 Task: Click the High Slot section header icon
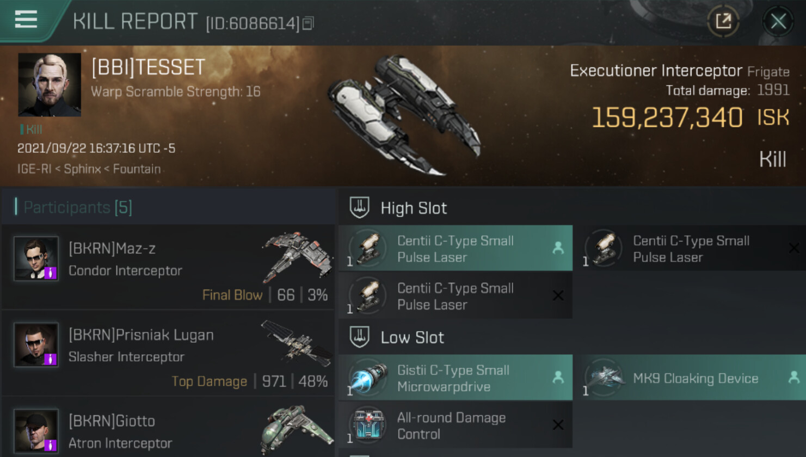(359, 207)
